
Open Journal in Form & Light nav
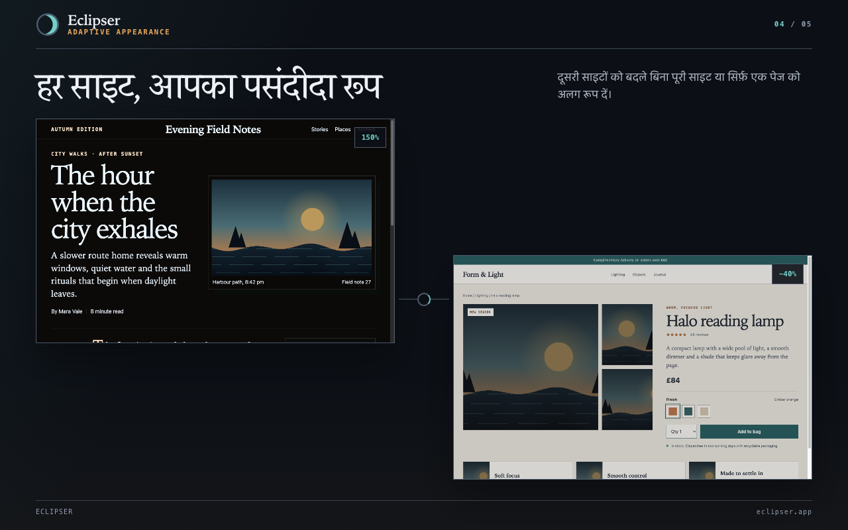[x=659, y=274]
